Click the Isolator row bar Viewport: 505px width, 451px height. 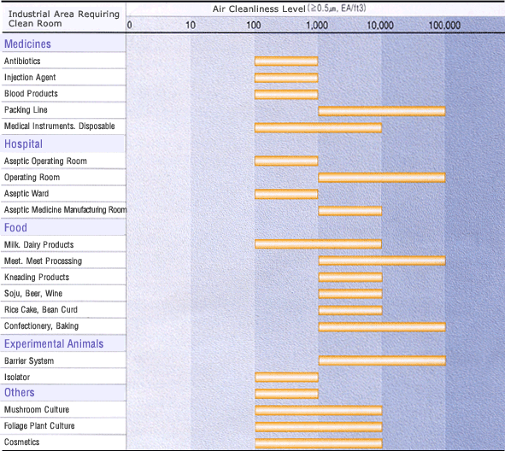point(286,377)
